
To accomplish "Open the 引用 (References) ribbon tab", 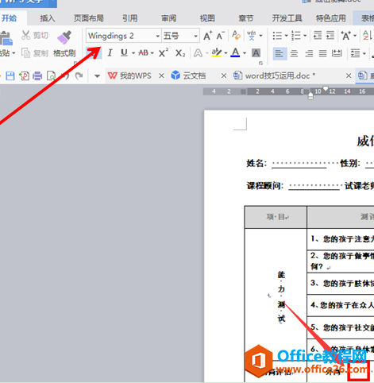I will point(130,18).
